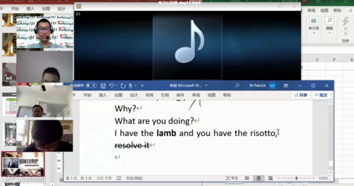Image resolution: width=354 pixels, height=186 pixels.
Task: Open the 邮件 (Mailings) tab in Word
Action: click(x=180, y=95)
